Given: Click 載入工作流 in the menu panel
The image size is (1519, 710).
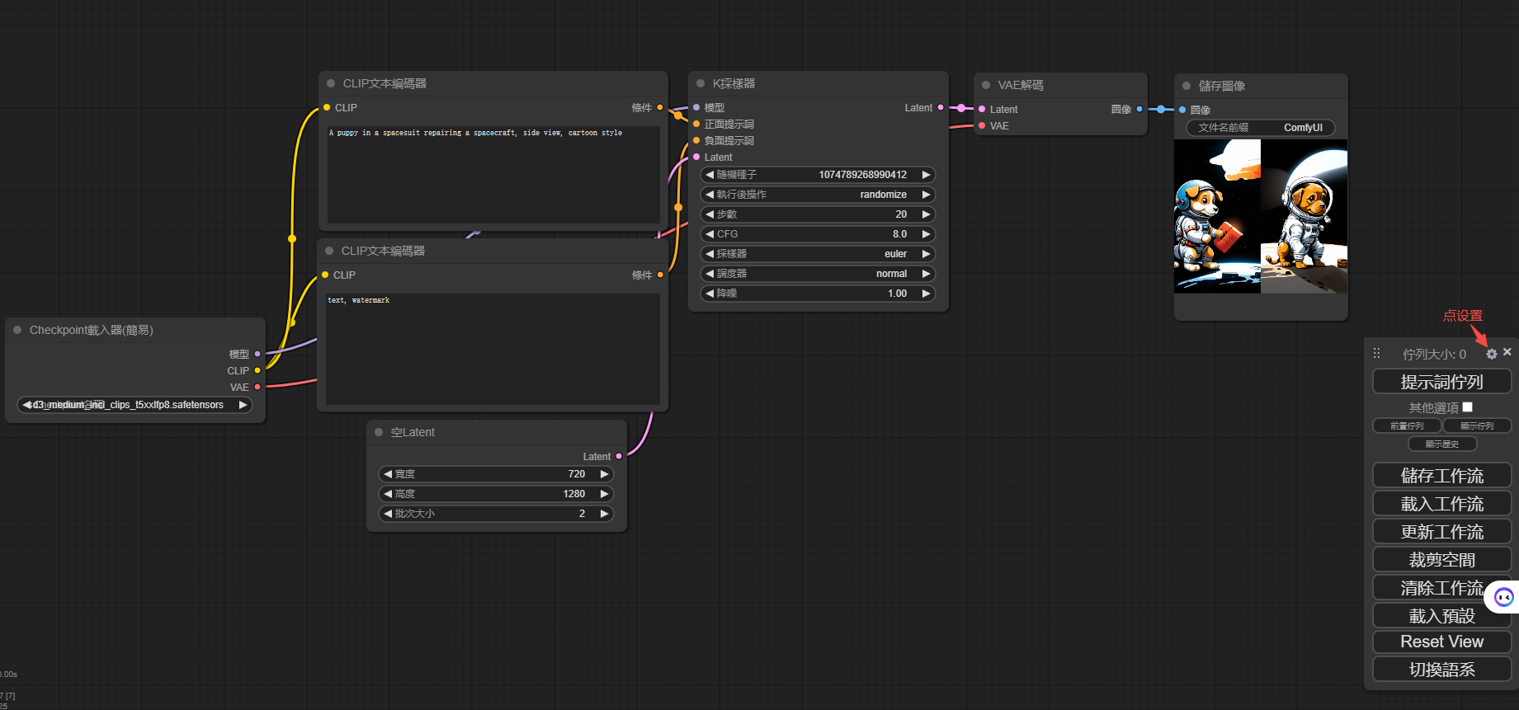Looking at the screenshot, I should tap(1441, 504).
